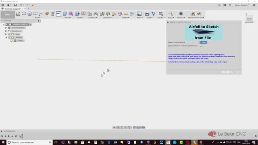Click the Press Pull icon in Modify
The height and width of the screenshot is (145, 258).
tap(77, 14)
